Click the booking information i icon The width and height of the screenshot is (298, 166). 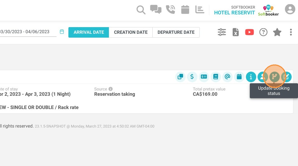pos(251,77)
